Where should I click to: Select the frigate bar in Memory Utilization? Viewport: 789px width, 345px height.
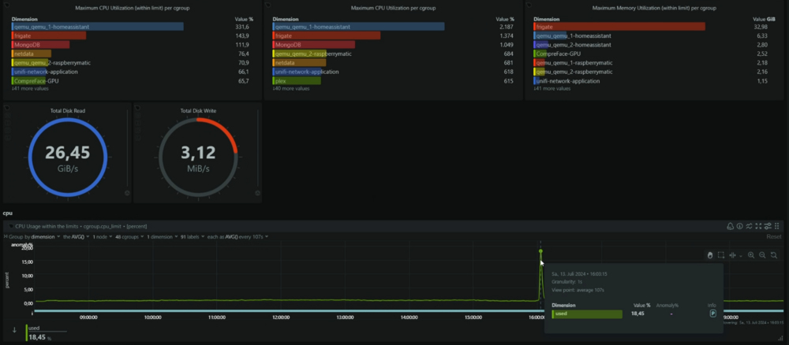(619, 27)
